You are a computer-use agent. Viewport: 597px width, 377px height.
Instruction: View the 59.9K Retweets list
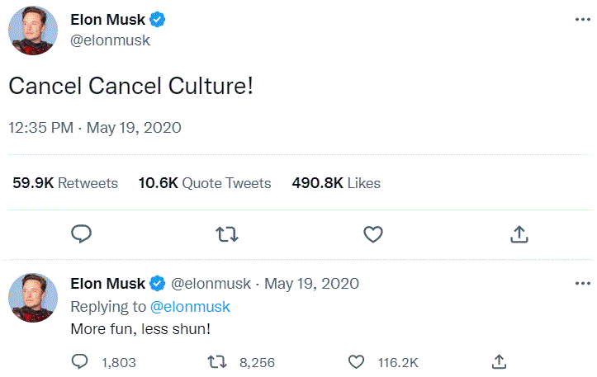click(x=65, y=183)
